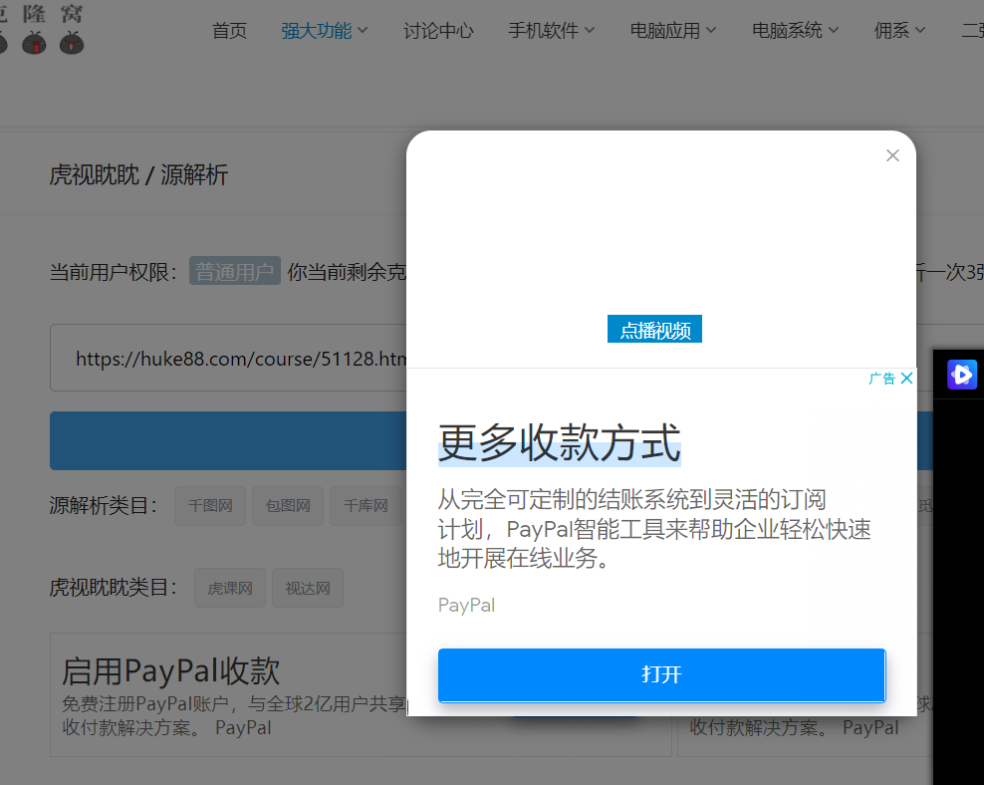Click 虎视眈眈类目 label
The width and height of the screenshot is (984, 785).
coord(113,588)
